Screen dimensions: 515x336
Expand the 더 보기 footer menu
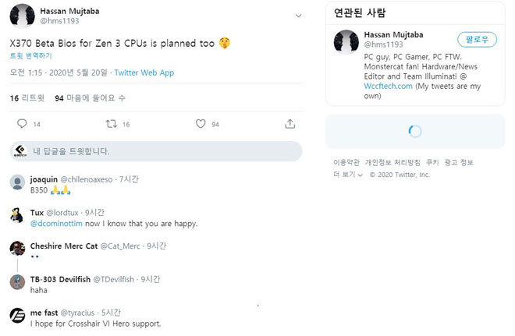(344, 175)
